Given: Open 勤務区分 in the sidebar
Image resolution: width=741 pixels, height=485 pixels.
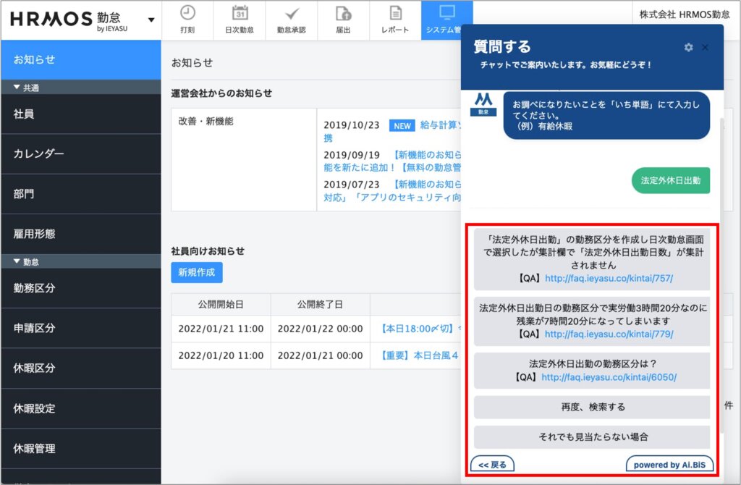Looking at the screenshot, I should 34,288.
